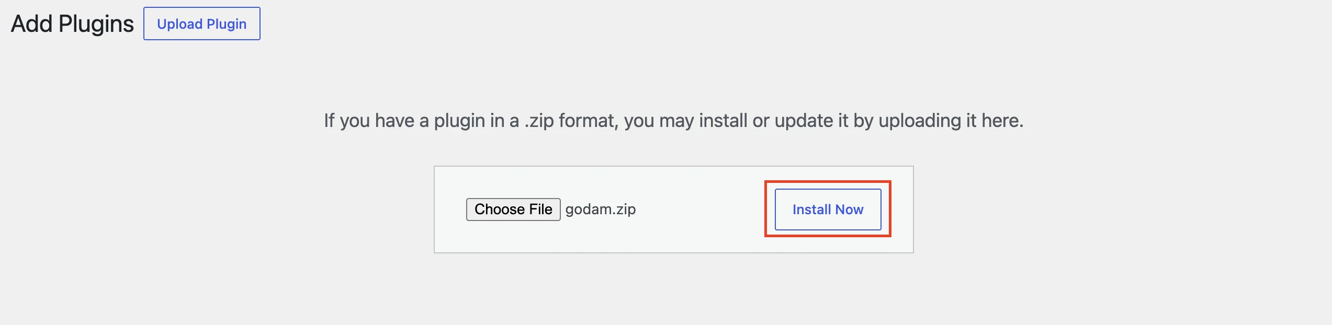
Task: Open file picker with Choose File
Action: click(x=513, y=210)
